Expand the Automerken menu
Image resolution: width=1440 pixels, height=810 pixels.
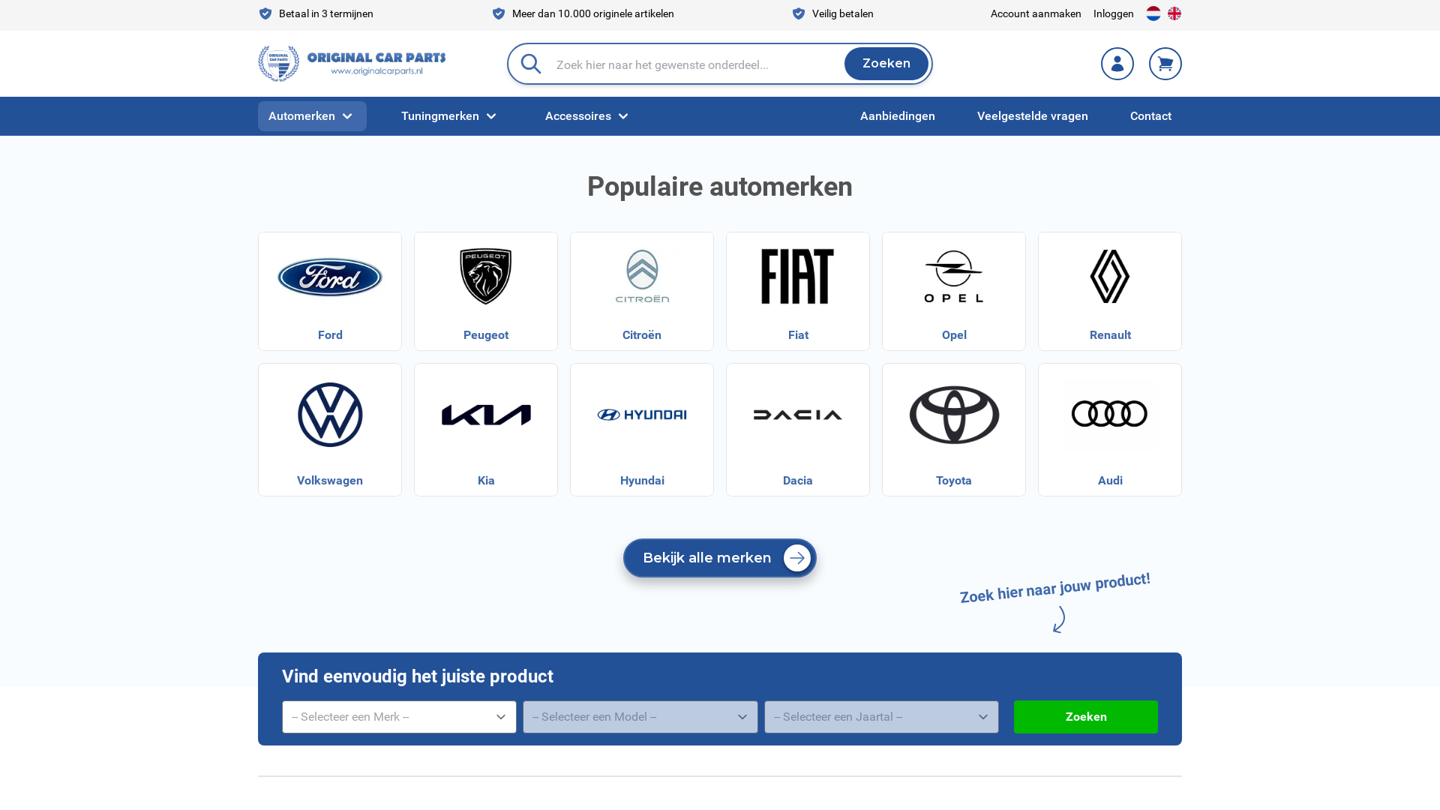coord(312,116)
